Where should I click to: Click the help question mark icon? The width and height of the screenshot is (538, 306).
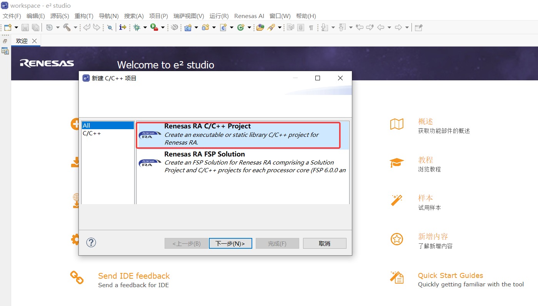91,243
